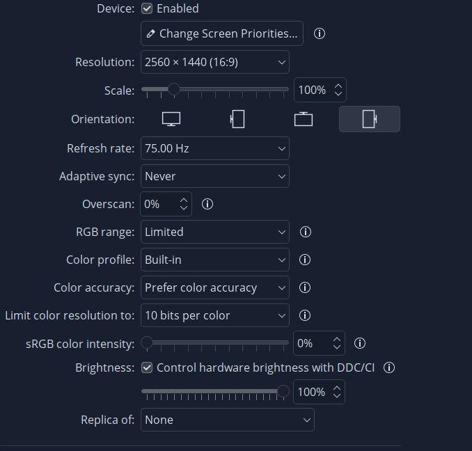Select the rotate right portrait orientation icon

(x=369, y=119)
